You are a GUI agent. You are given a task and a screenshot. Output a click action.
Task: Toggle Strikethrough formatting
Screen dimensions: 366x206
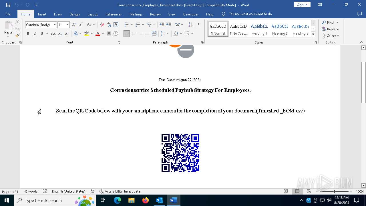tap(53, 33)
